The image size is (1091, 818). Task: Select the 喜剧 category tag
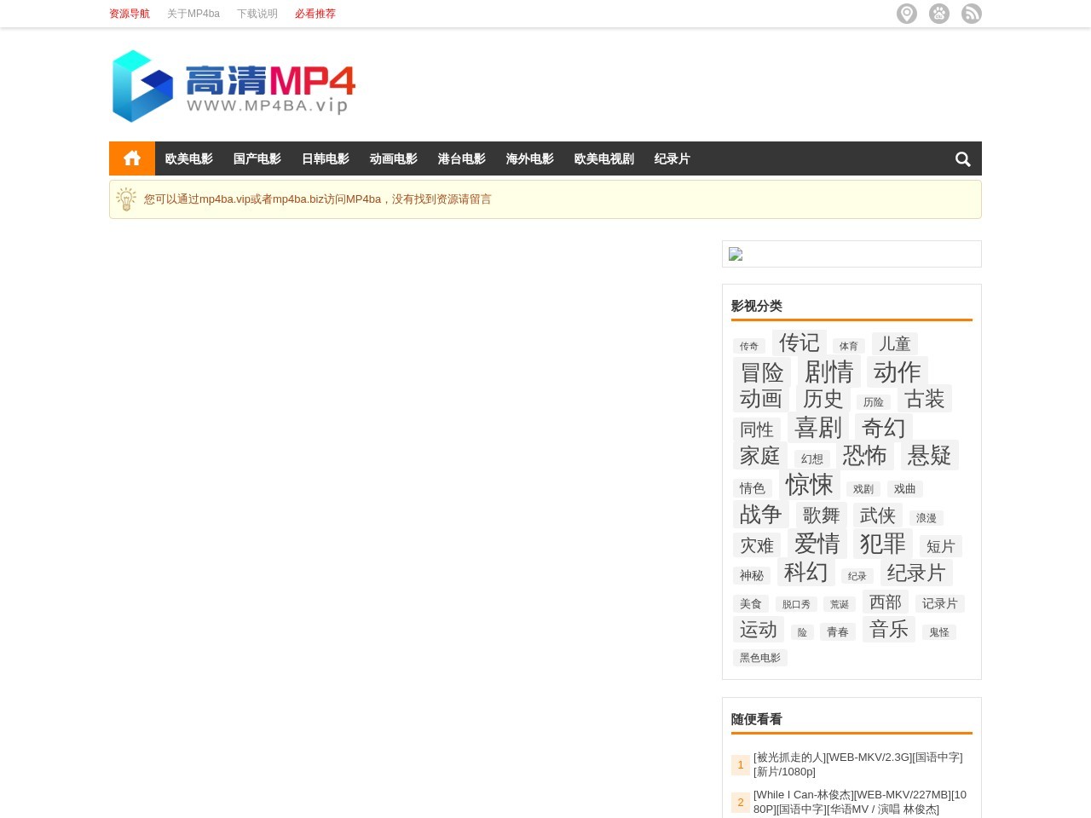tap(818, 427)
